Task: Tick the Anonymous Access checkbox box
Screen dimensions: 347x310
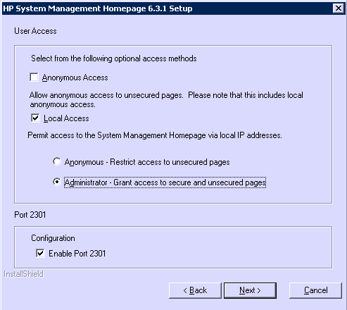Action: coord(34,77)
